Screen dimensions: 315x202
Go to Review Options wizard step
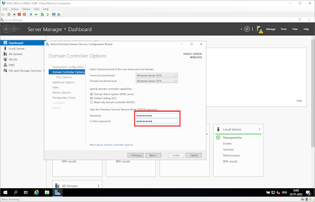[62, 93]
